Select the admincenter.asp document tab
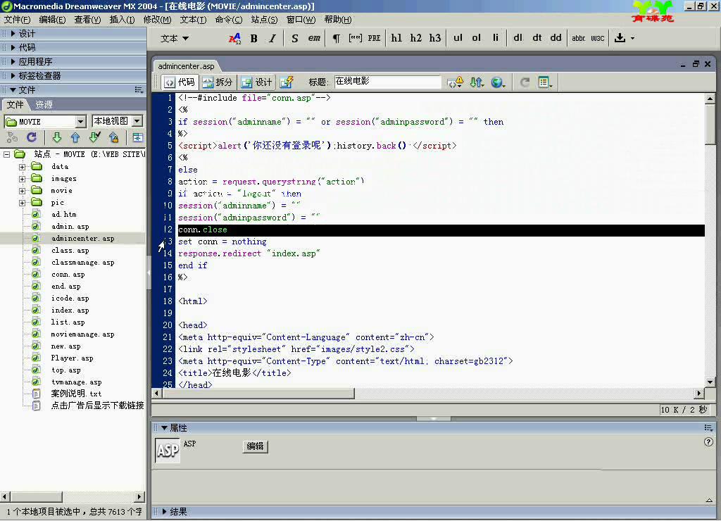This screenshot has height=521, width=721. pos(186,66)
